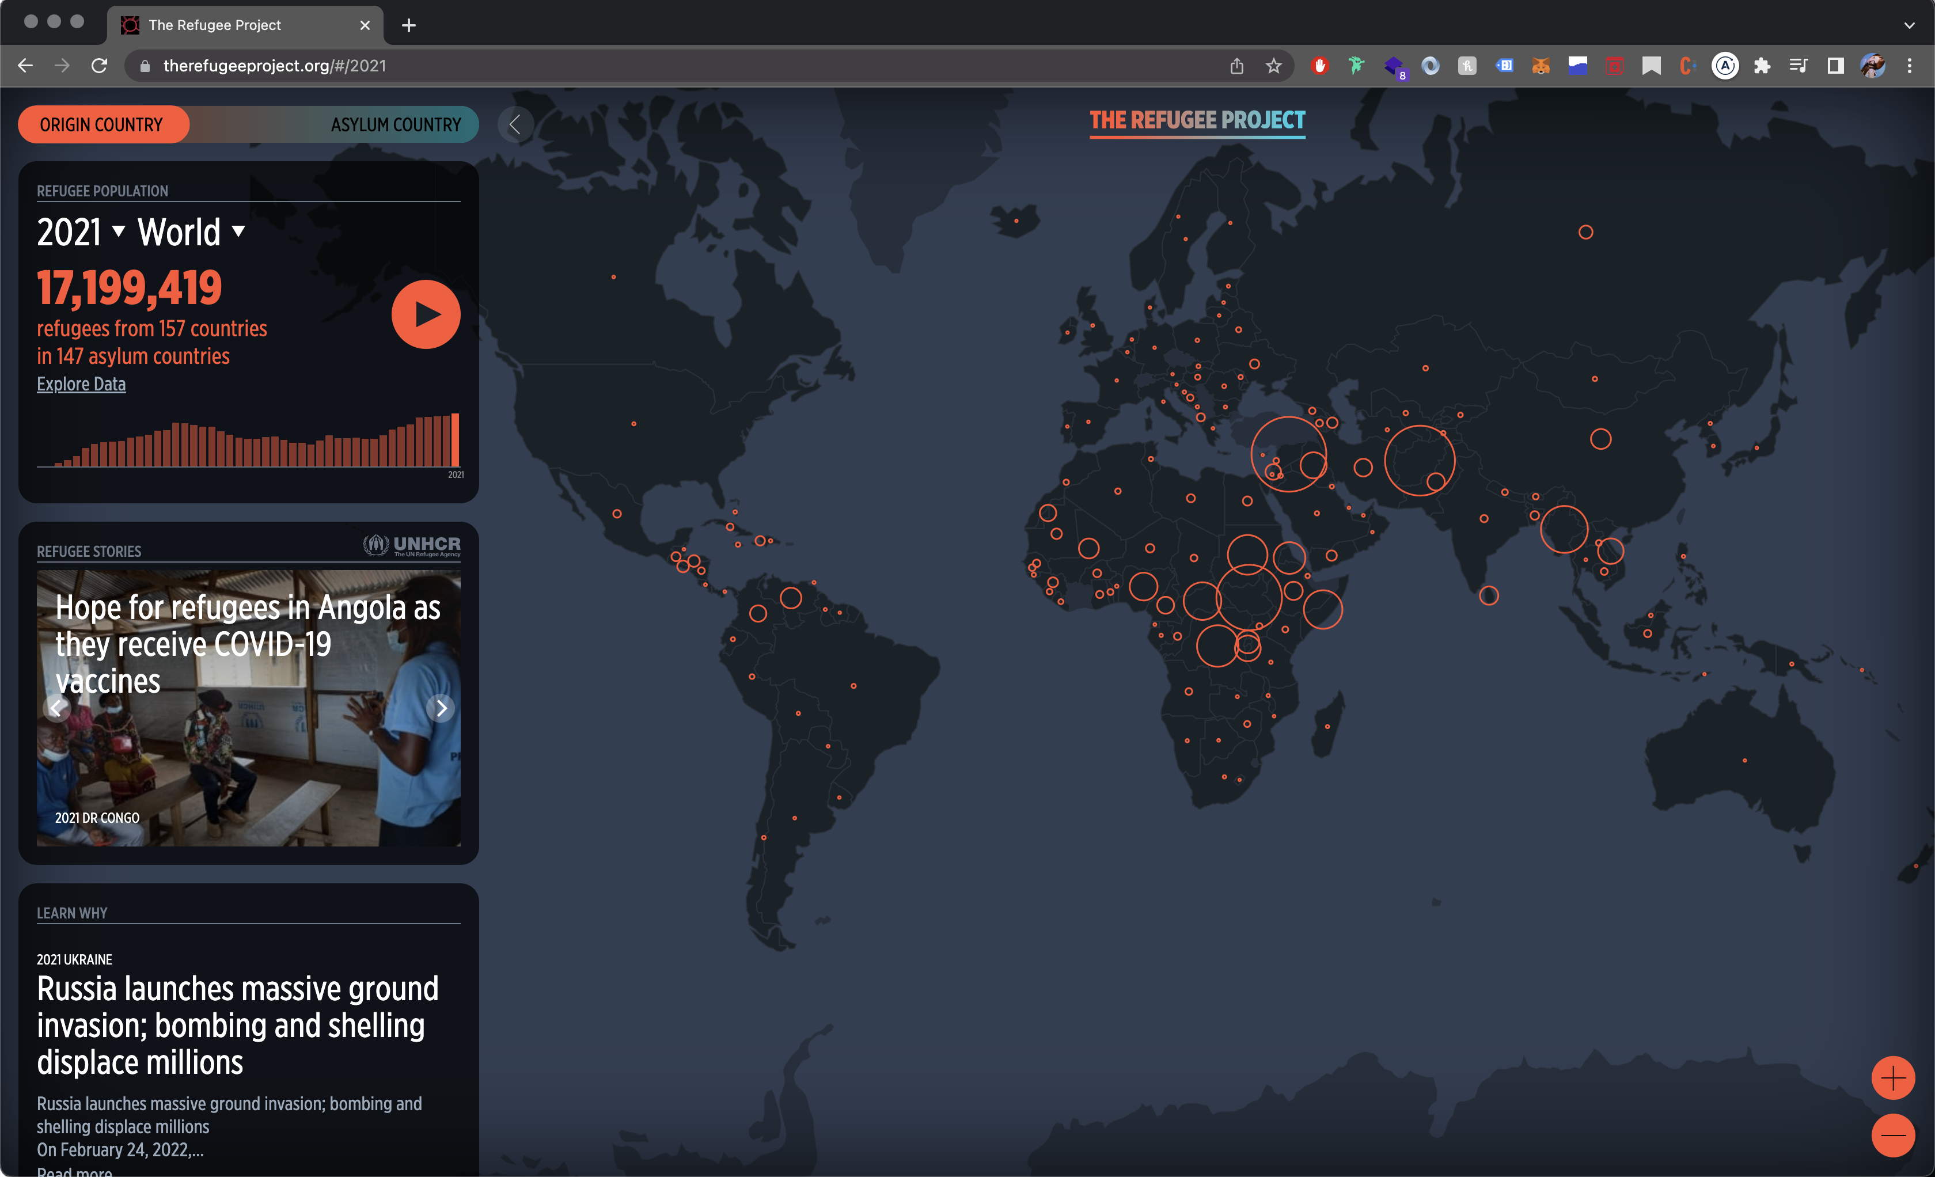Click the Explore Data link
This screenshot has width=1935, height=1177.
coord(81,384)
